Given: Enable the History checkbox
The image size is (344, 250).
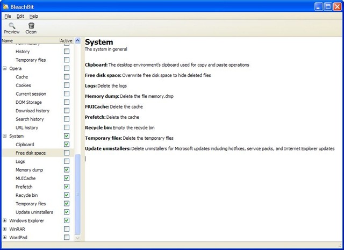Looking at the screenshot, I should [67, 52].
